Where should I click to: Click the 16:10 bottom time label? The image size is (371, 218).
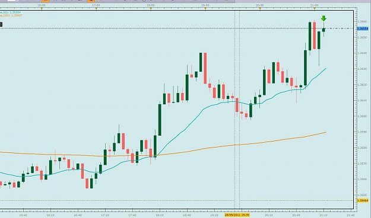point(50,215)
